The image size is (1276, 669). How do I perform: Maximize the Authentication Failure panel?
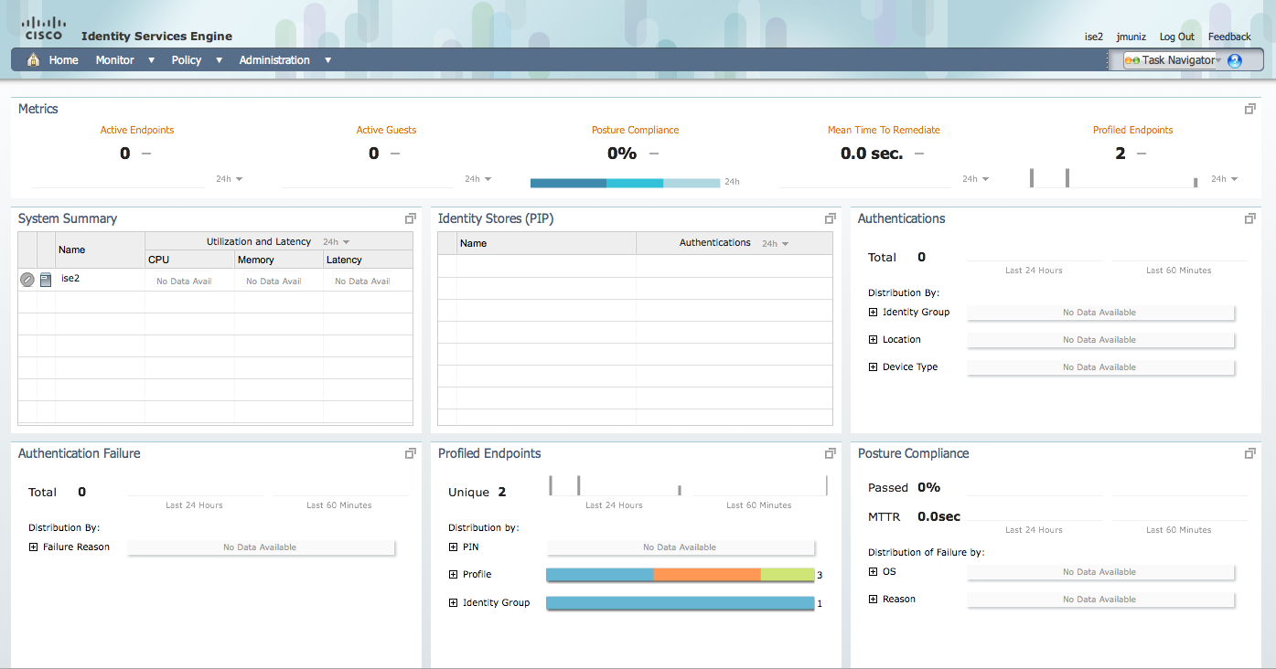411,453
